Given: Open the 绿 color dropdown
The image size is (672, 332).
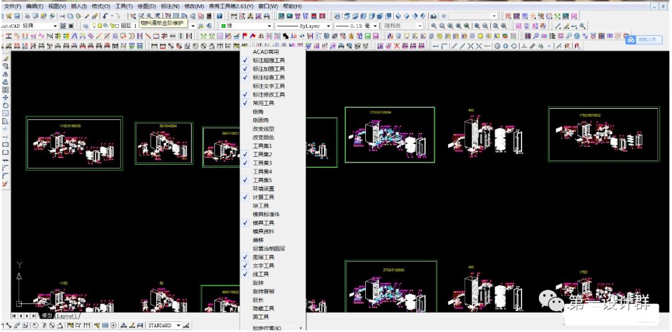Looking at the screenshot, I should click(x=269, y=25).
